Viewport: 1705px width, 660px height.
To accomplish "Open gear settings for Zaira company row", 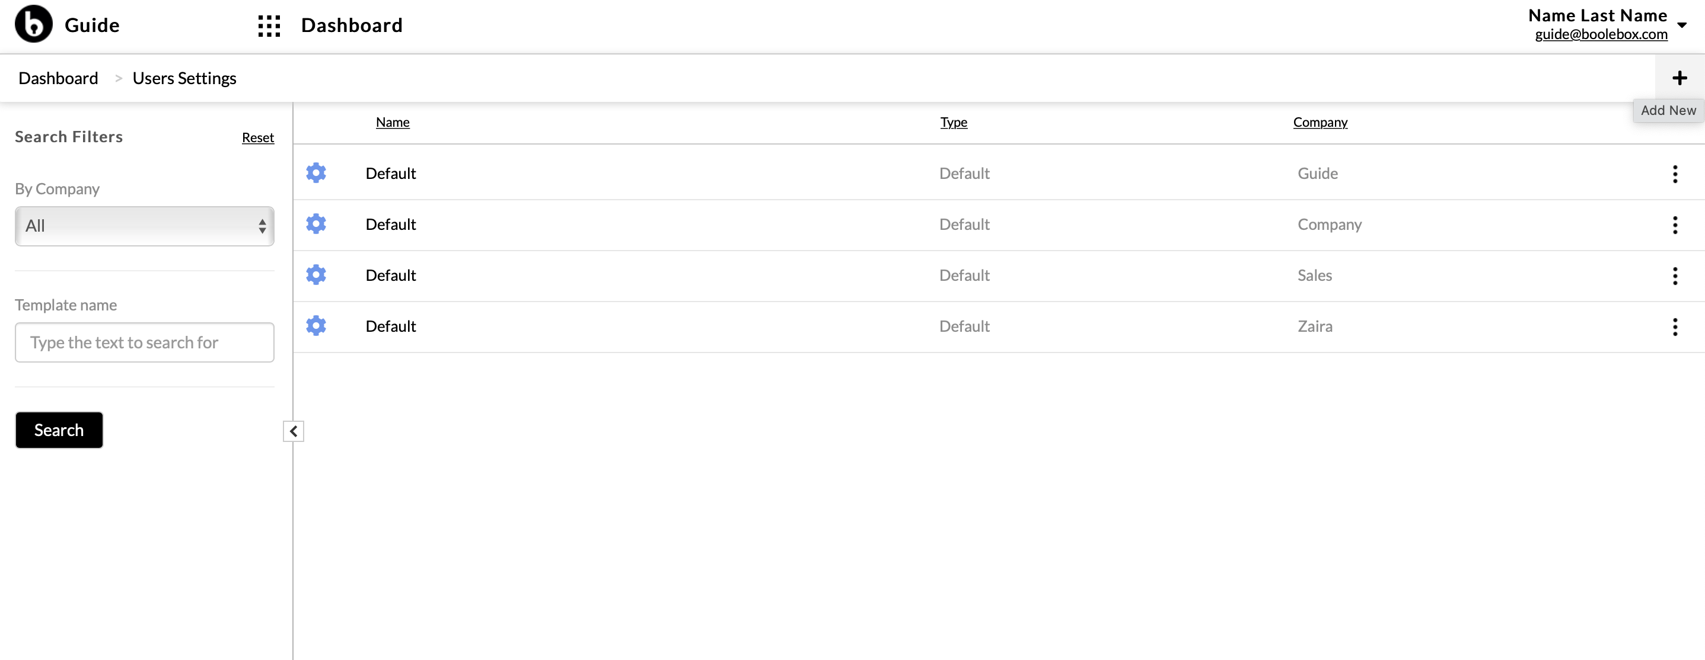I will coord(315,325).
